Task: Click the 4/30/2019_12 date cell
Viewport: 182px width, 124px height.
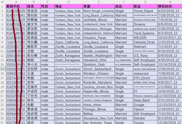Action: click(x=170, y=60)
